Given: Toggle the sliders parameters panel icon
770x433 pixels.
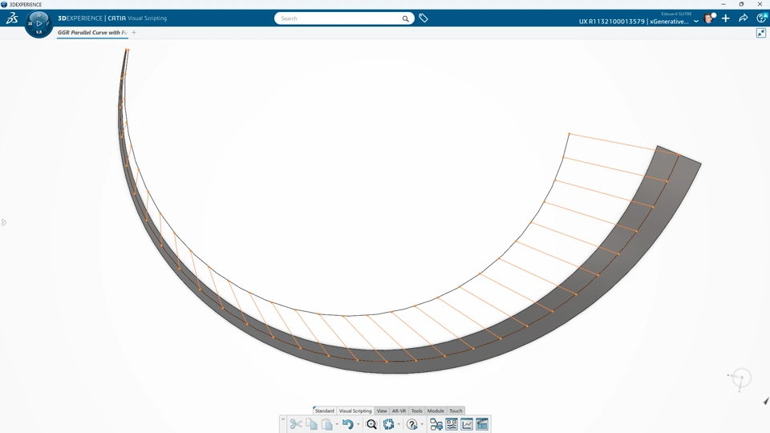Looking at the screenshot, I should (452, 424).
